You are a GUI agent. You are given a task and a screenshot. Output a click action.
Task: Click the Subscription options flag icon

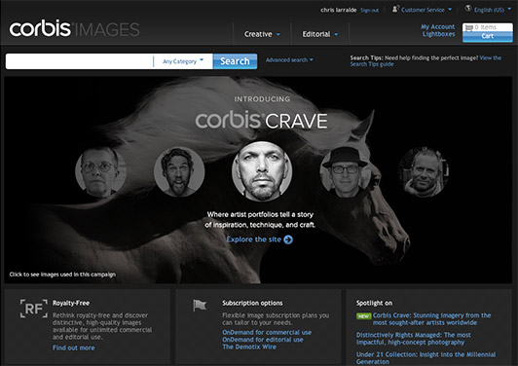(200, 306)
